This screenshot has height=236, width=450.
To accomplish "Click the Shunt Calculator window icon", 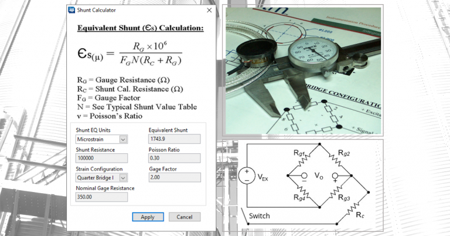I will click(x=71, y=10).
